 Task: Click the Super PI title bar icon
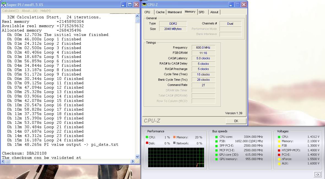(x=4, y=4)
